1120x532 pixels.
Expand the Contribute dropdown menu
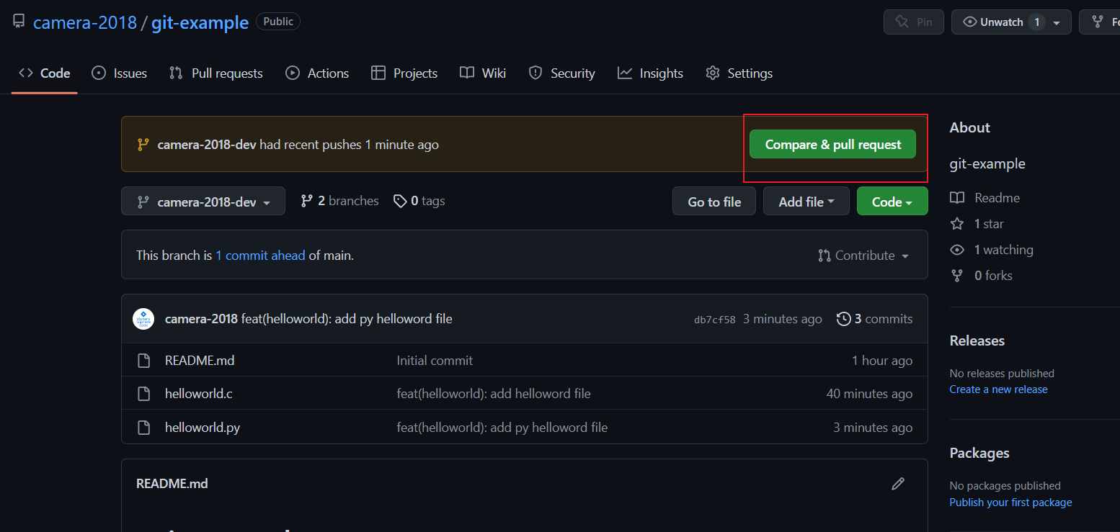(x=863, y=256)
